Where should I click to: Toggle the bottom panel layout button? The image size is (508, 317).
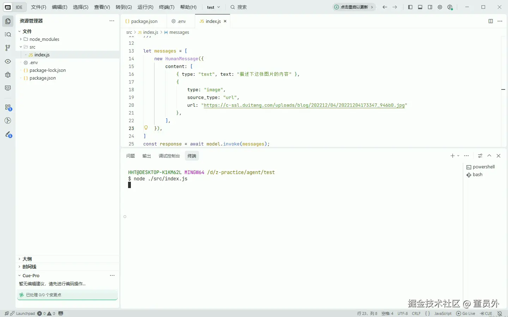(x=420, y=7)
